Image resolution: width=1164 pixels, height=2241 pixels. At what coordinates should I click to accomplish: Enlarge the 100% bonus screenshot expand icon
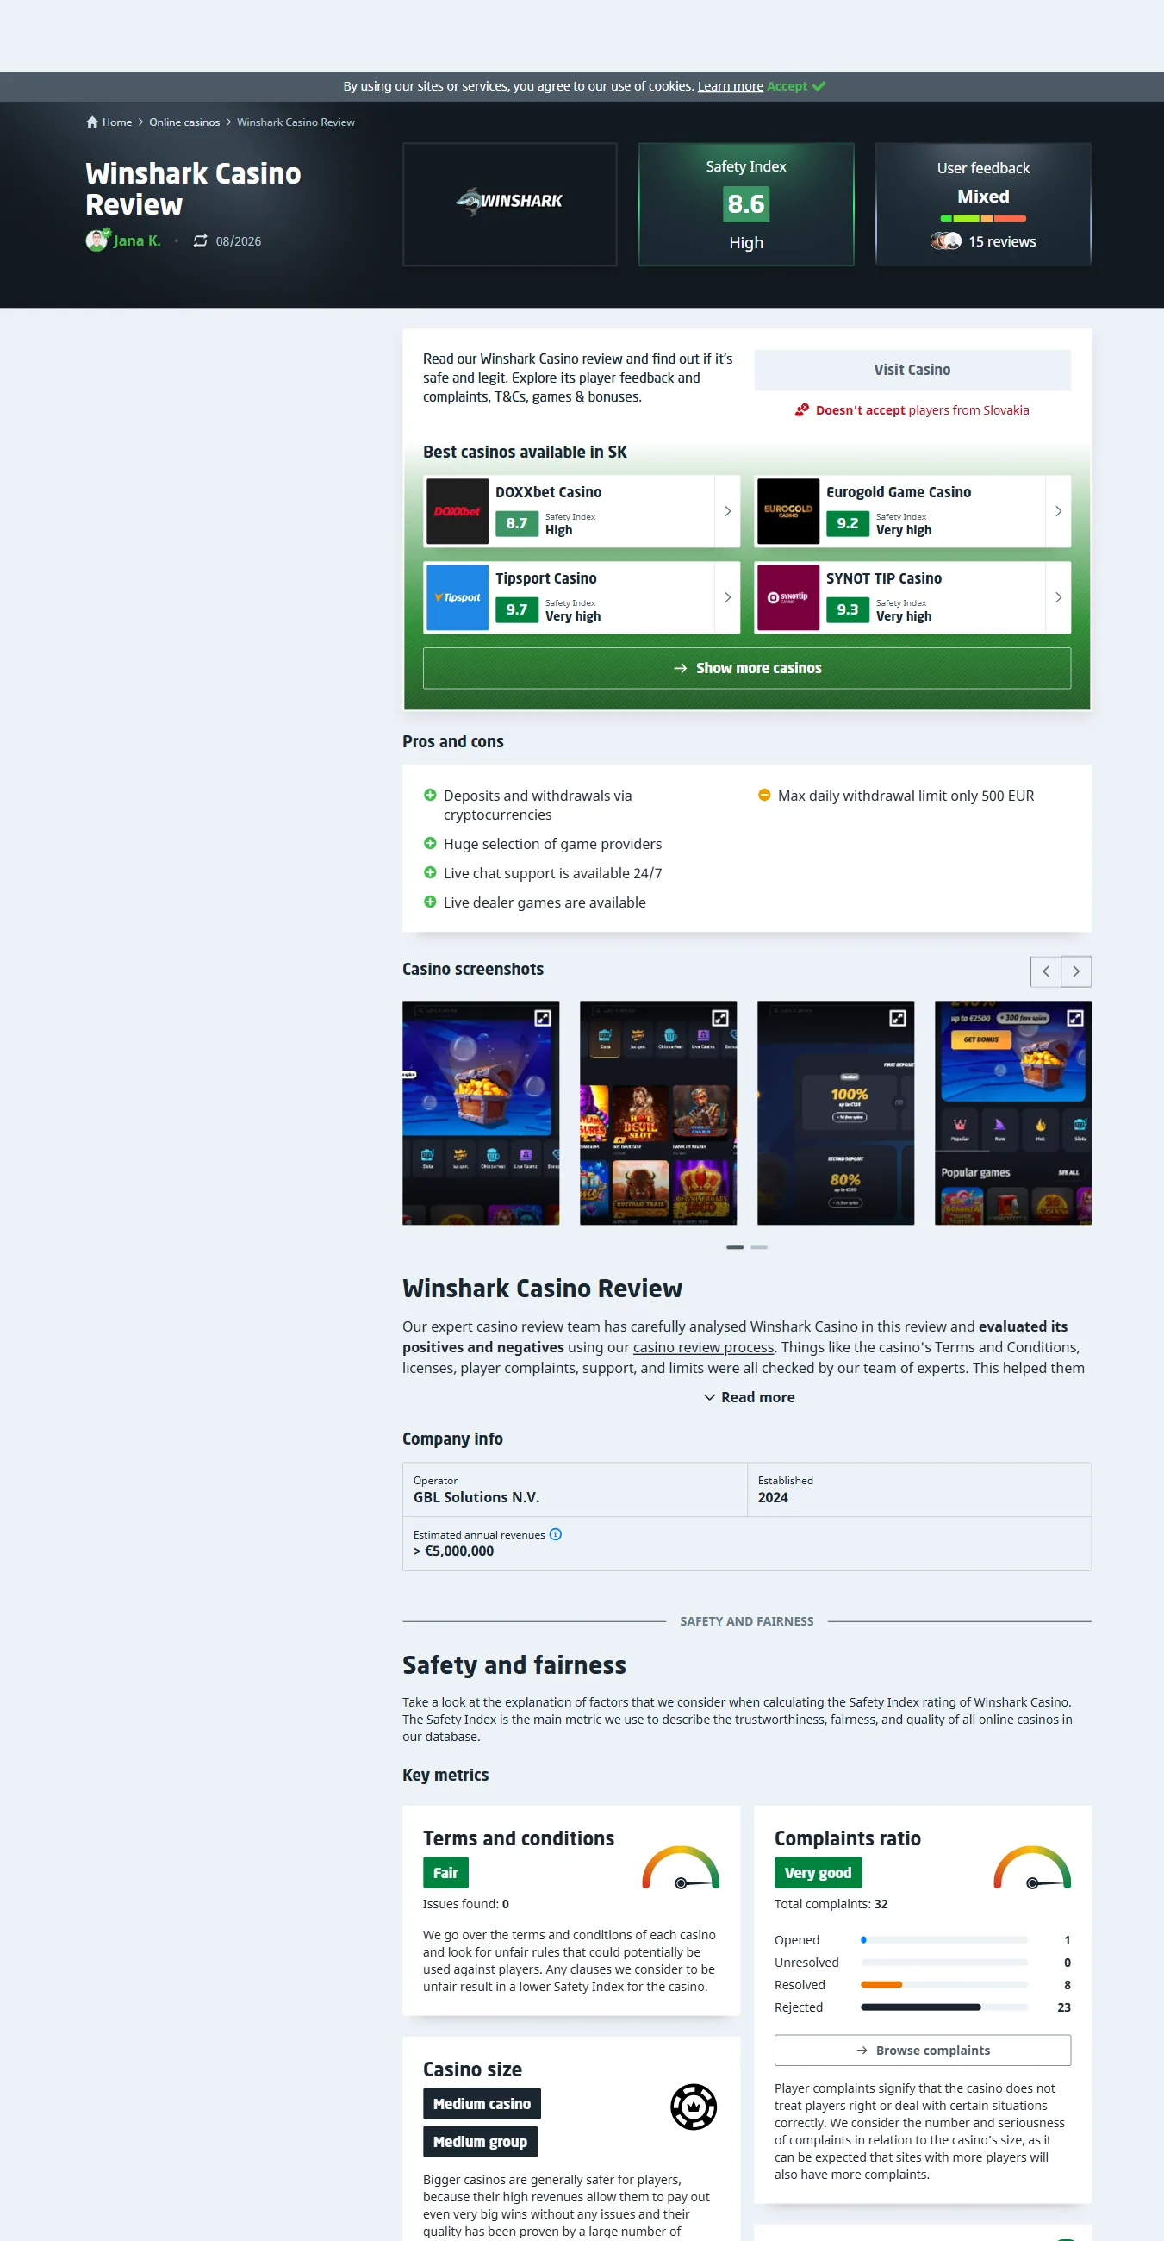897,1018
